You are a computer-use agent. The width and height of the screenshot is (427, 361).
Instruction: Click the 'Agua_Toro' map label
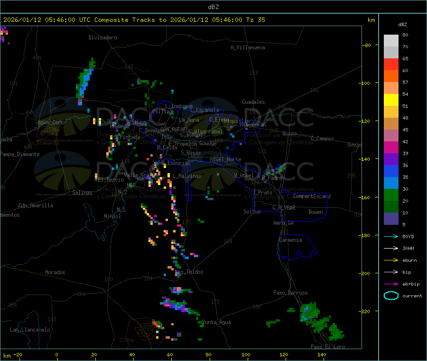click(51, 122)
